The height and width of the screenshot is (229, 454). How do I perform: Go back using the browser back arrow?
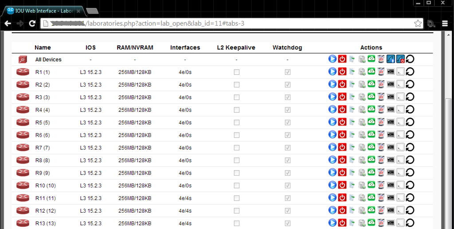(x=8, y=23)
